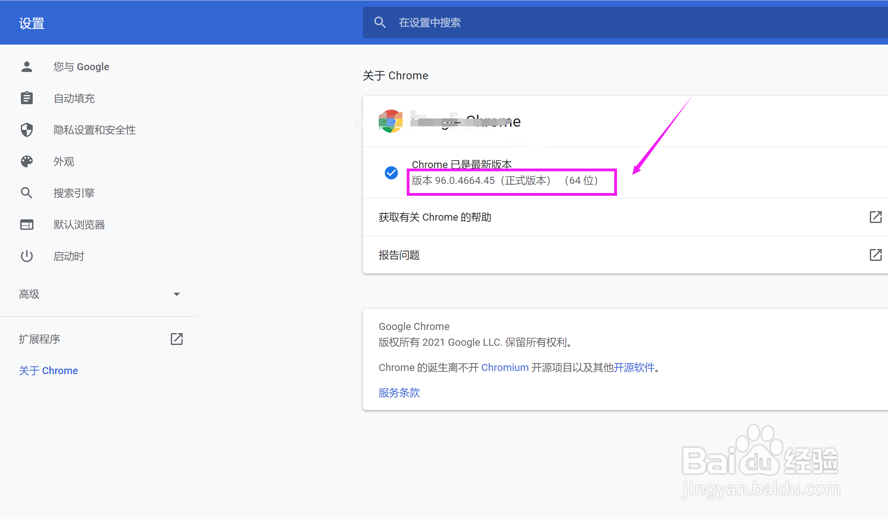The width and height of the screenshot is (888, 519).
Task: Expand the 高级 section arrow
Action: pos(177,294)
